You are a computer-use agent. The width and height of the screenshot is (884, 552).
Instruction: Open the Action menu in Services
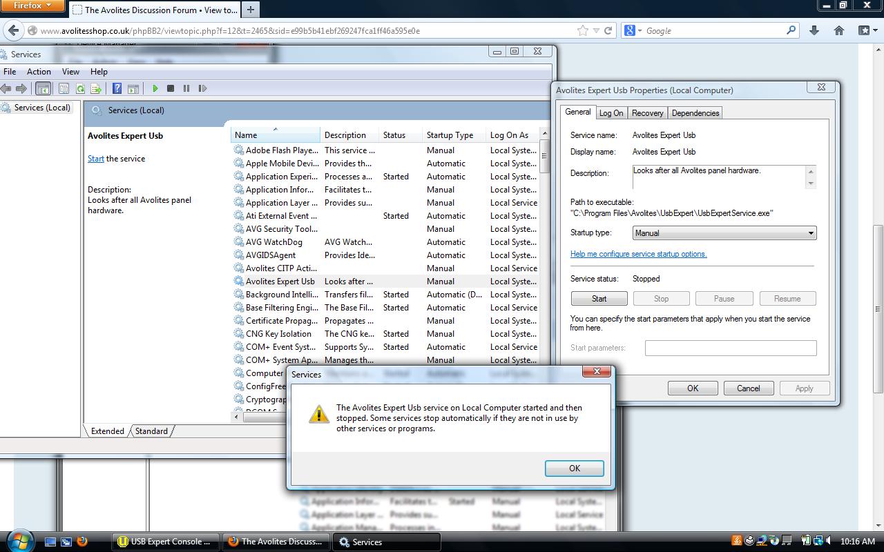(39, 72)
